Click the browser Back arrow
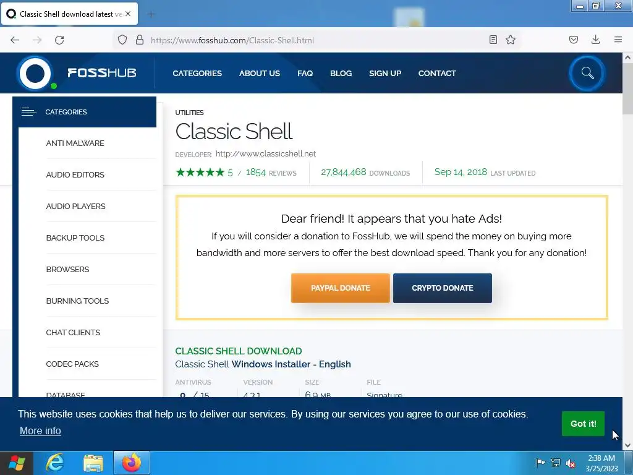This screenshot has width=633, height=475. [15, 40]
